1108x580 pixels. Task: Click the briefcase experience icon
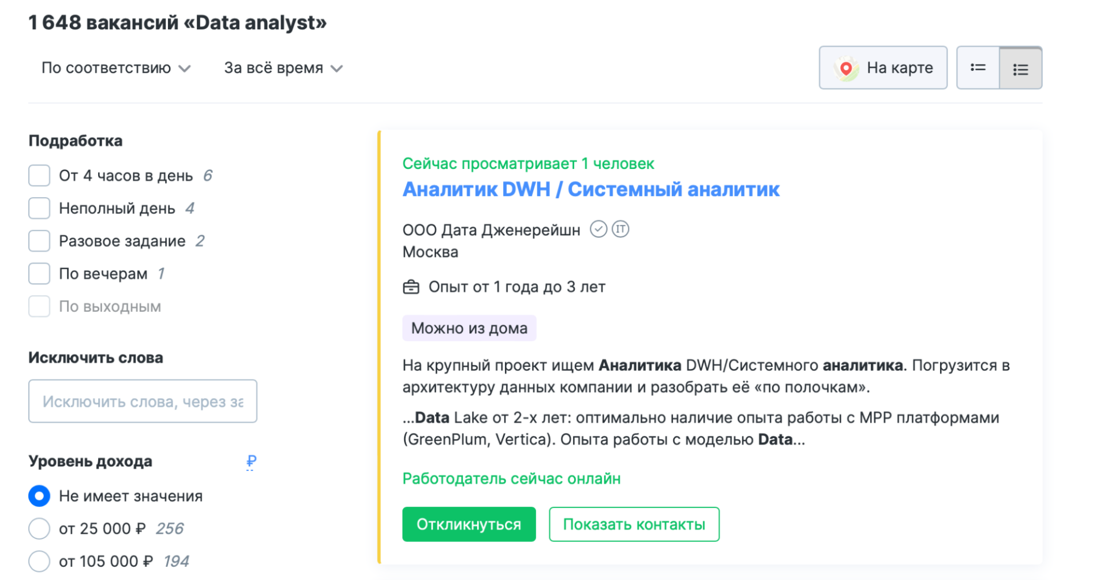pos(411,286)
